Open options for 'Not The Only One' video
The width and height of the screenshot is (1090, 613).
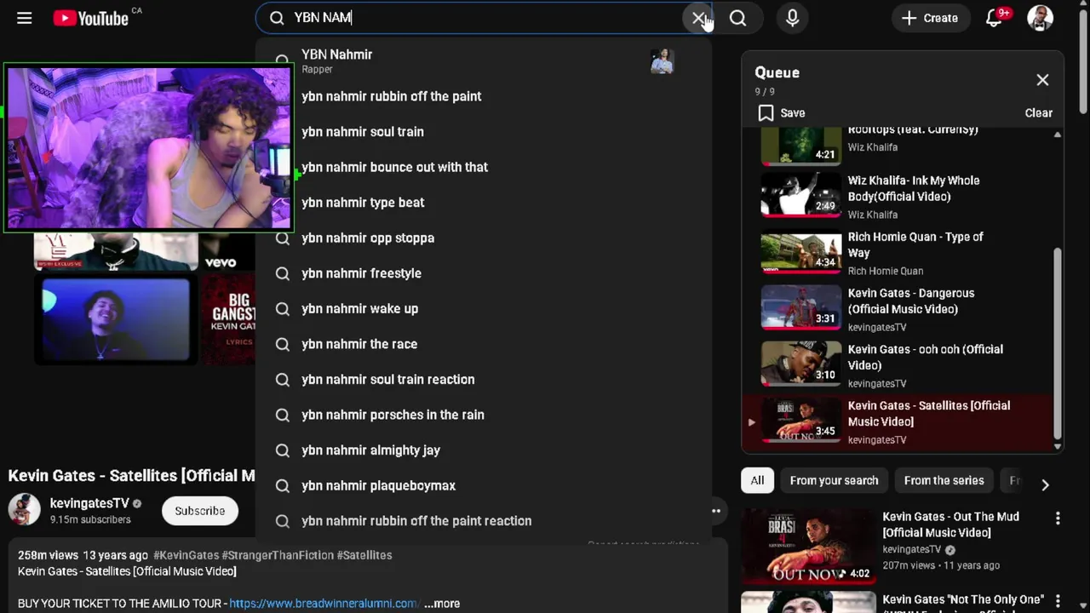pos(1058,601)
